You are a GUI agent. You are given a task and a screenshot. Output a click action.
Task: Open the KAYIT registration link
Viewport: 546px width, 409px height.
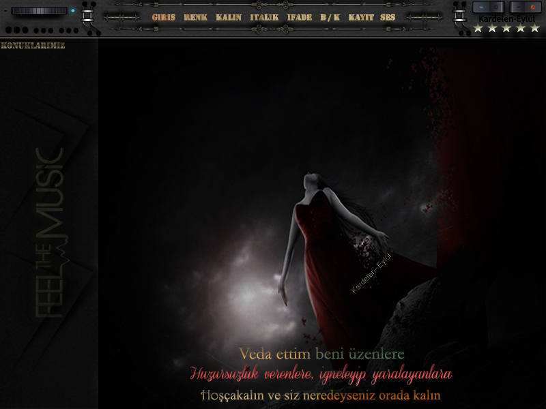[x=361, y=17]
